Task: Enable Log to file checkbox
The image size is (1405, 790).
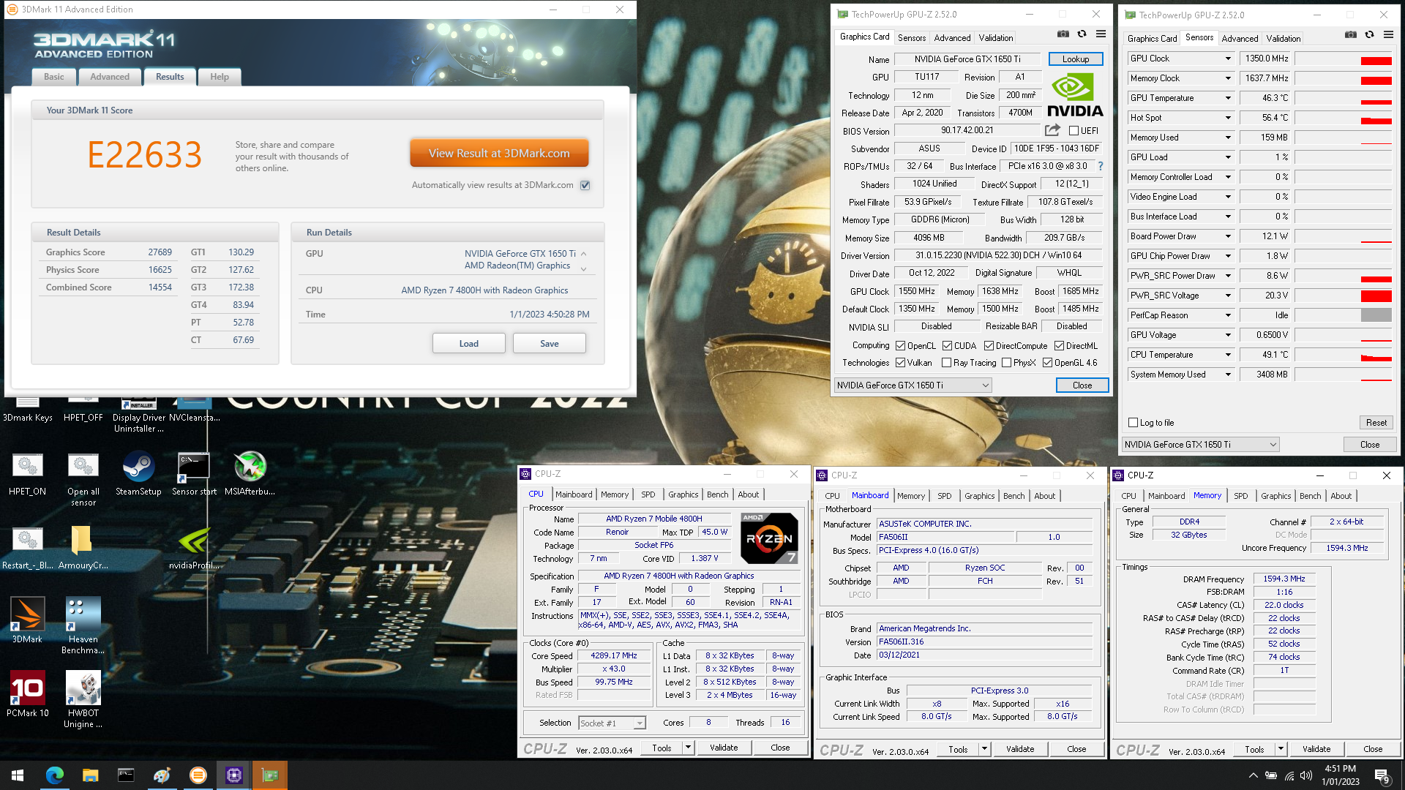Action: pos(1134,423)
